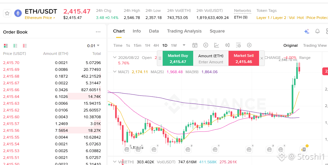Open the Layer 1 / Layer 2 token tag
This screenshot has width=328, height=165.
271,18
